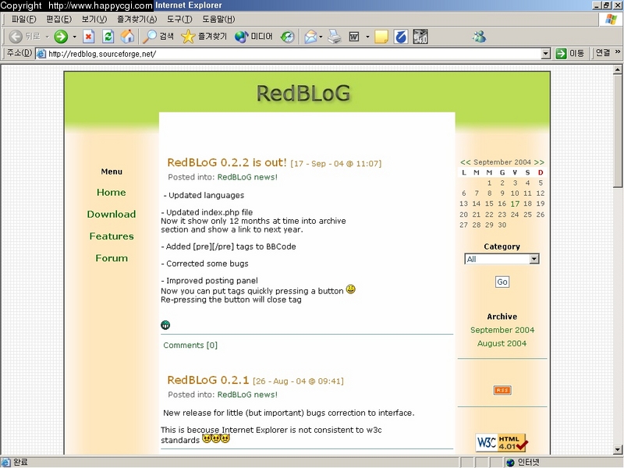Click the orange RSS feed badge

coord(502,390)
